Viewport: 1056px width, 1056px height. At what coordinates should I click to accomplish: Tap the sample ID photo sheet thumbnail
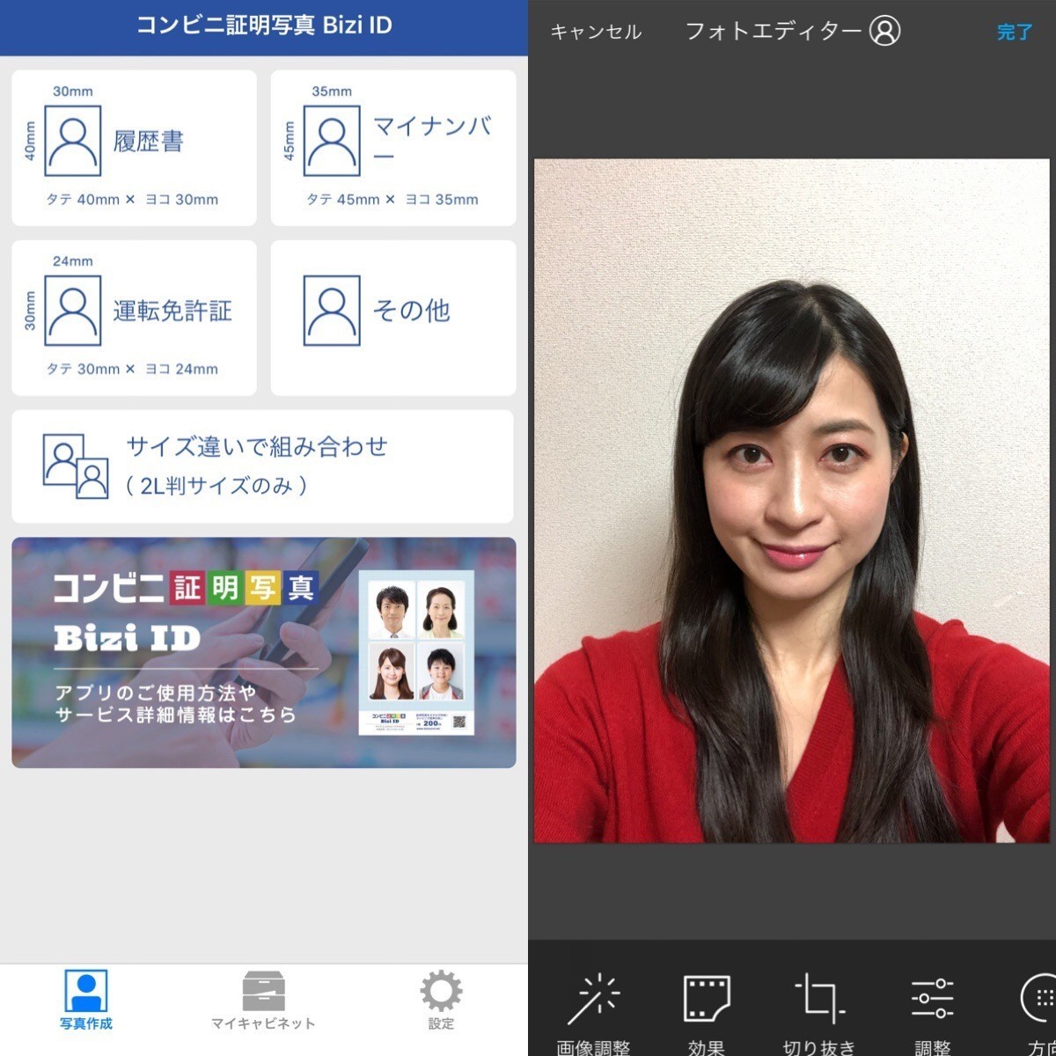pos(416,653)
